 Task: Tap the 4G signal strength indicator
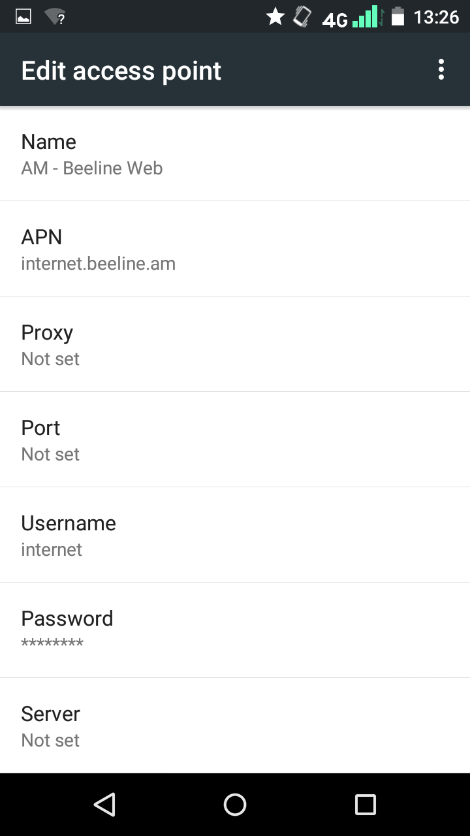tap(352, 18)
